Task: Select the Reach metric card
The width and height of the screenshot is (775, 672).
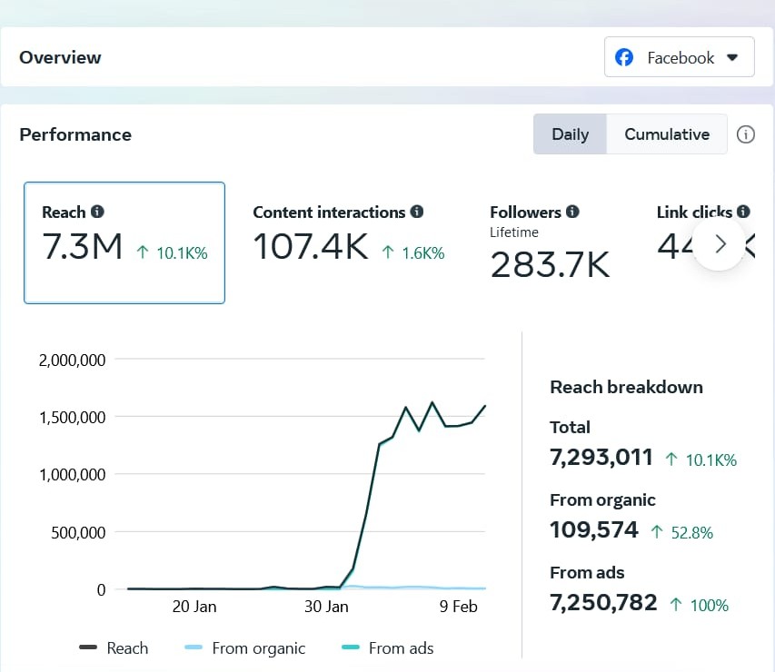Action: (x=124, y=242)
